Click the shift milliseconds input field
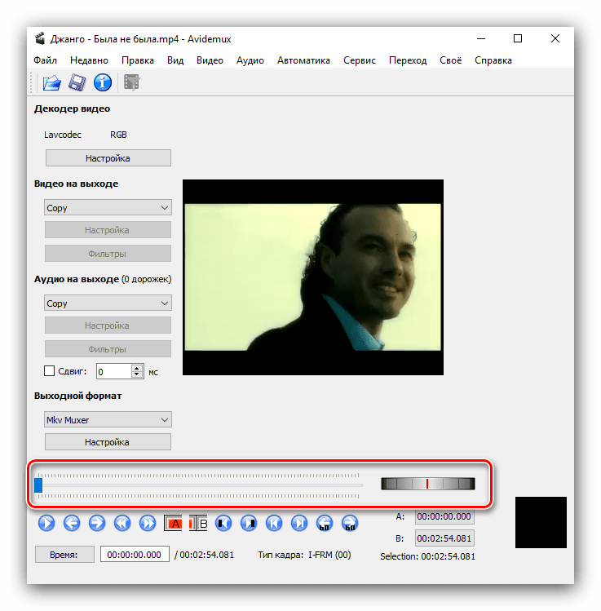The width and height of the screenshot is (601, 611). tap(113, 371)
